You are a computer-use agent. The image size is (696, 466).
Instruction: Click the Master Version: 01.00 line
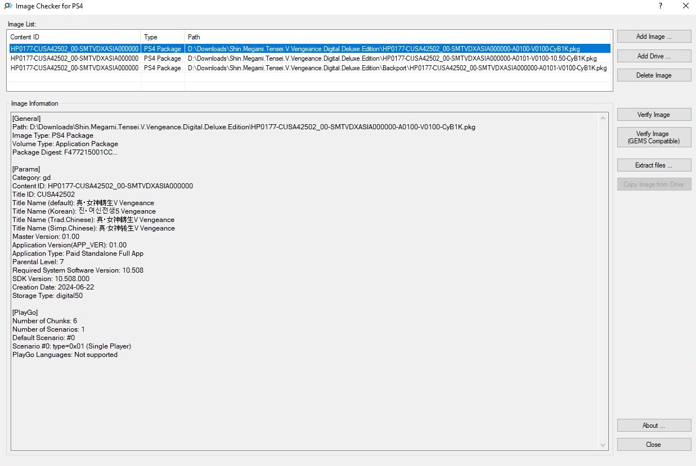pos(46,237)
